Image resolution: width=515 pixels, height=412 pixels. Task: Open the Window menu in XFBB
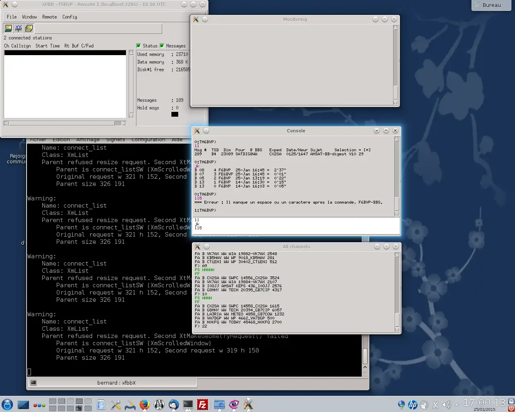pyautogui.click(x=29, y=17)
